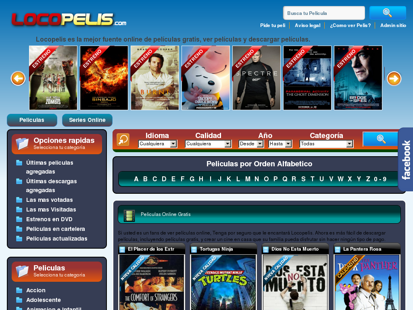Click the Peliculas Online Gratis heading
This screenshot has height=310, width=413.
[x=165, y=214]
